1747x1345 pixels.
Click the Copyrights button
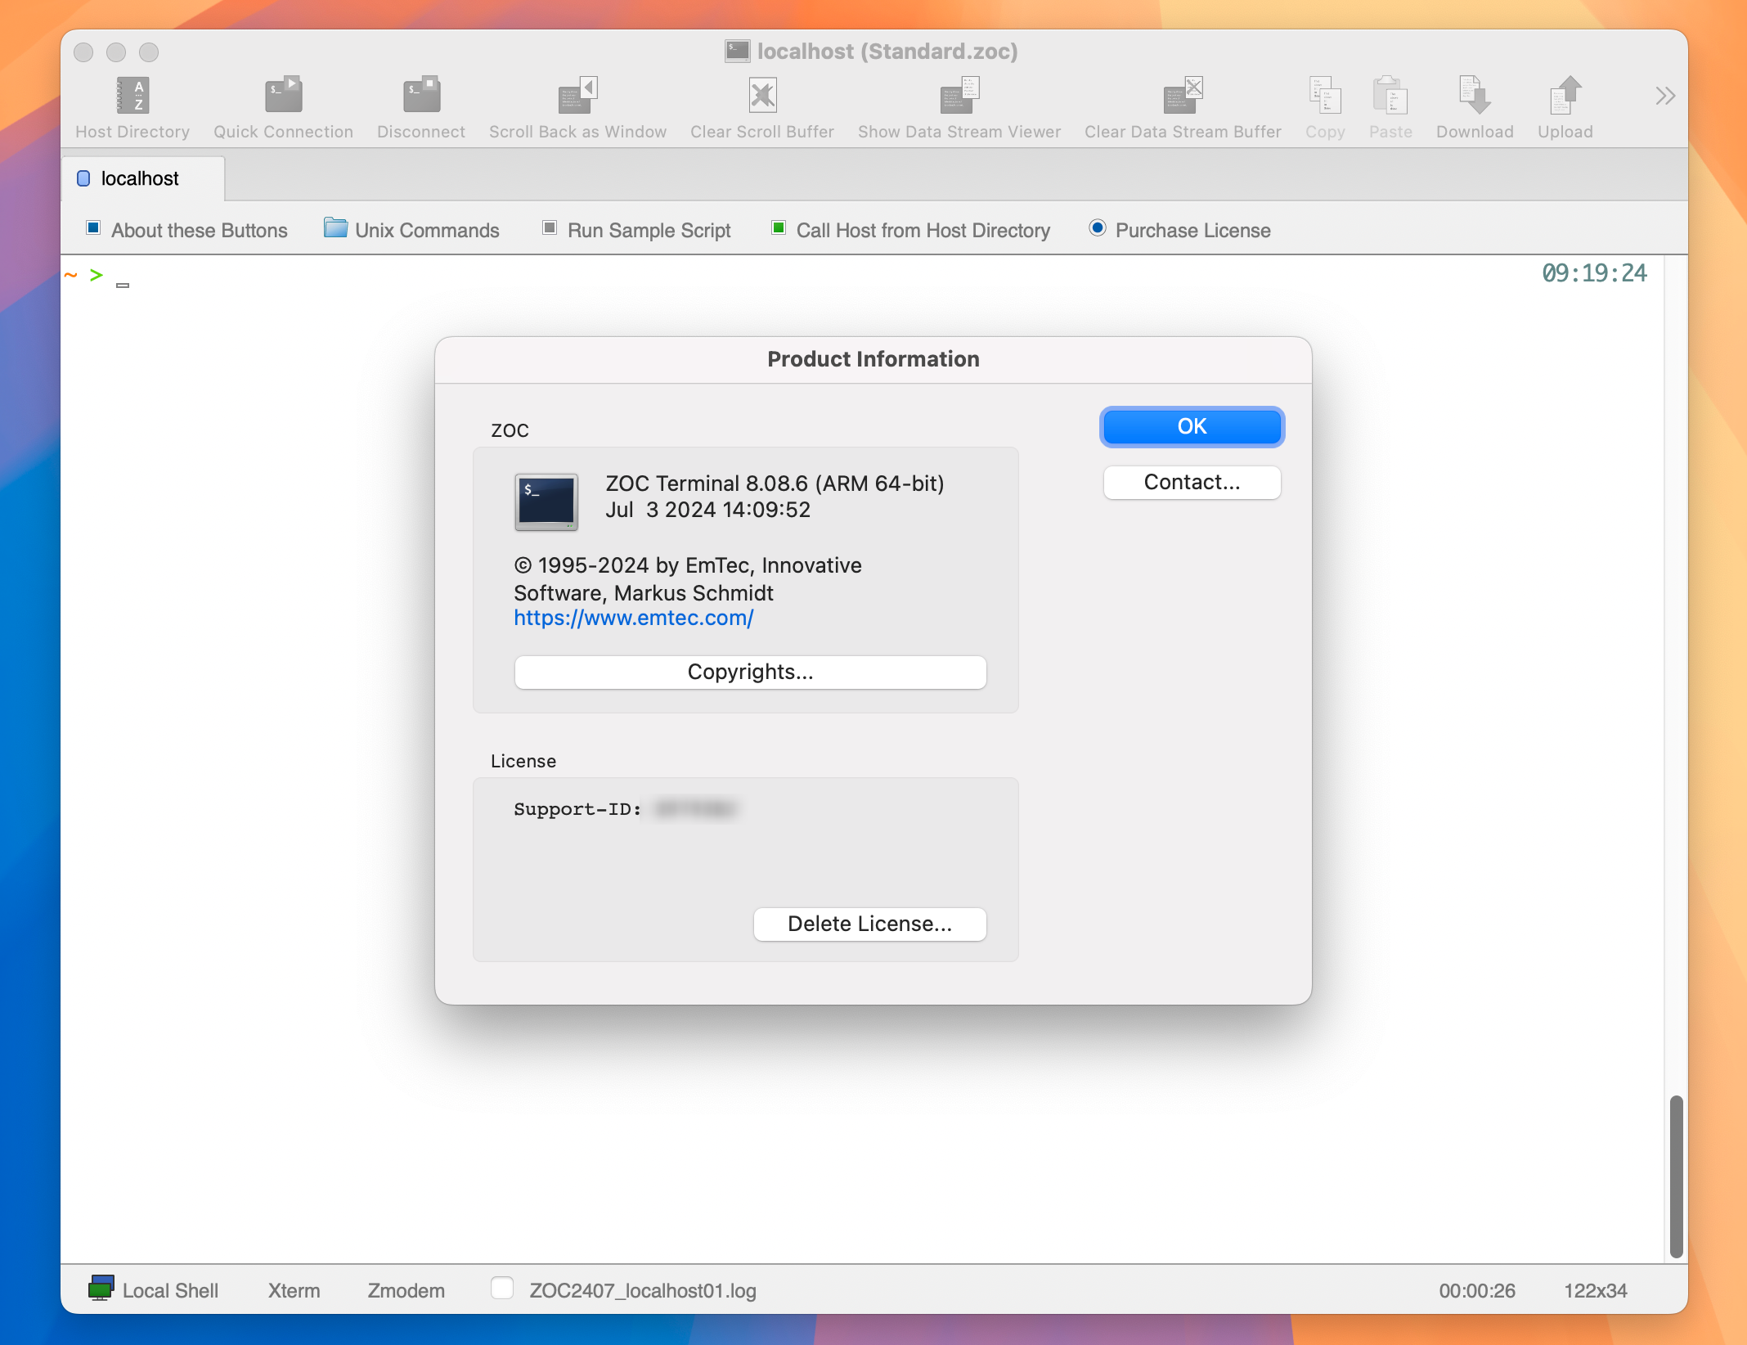[750, 671]
